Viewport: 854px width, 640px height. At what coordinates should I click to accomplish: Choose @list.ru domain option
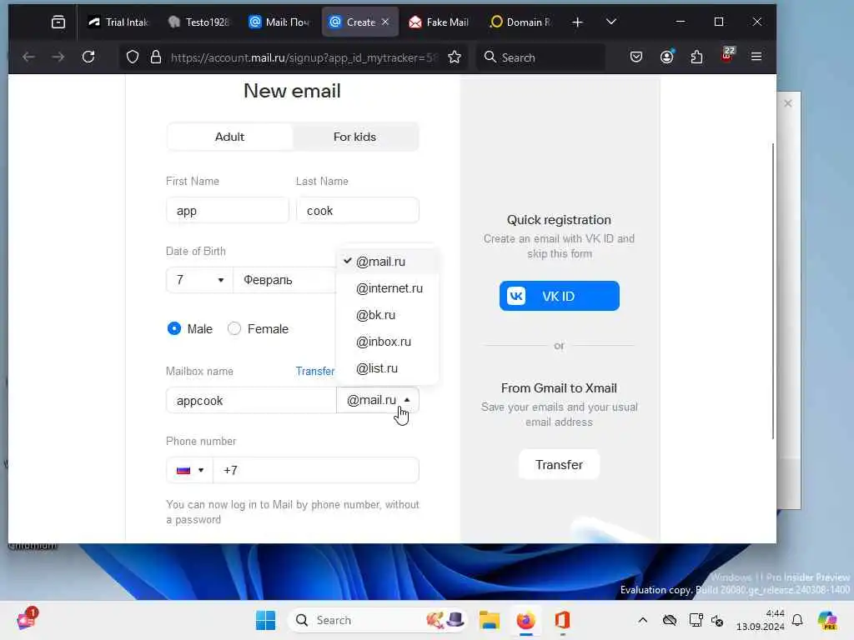click(x=387, y=368)
